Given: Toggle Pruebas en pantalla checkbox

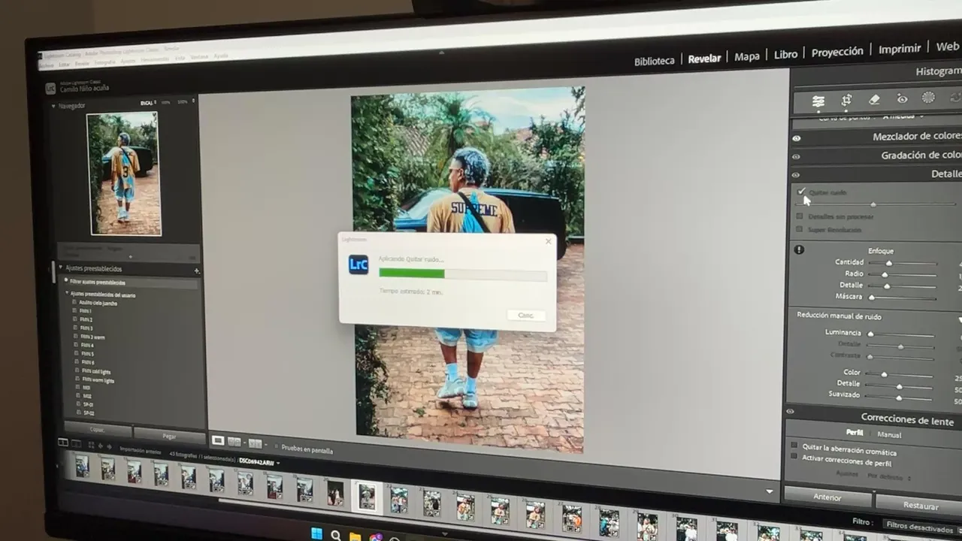Looking at the screenshot, I should click(x=275, y=446).
